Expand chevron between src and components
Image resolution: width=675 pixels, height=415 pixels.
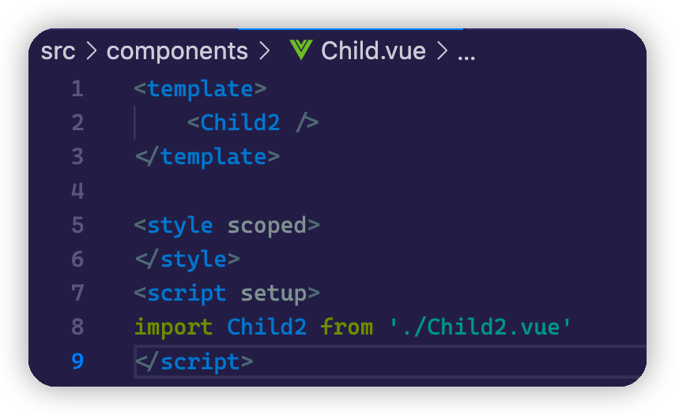pyautogui.click(x=91, y=51)
